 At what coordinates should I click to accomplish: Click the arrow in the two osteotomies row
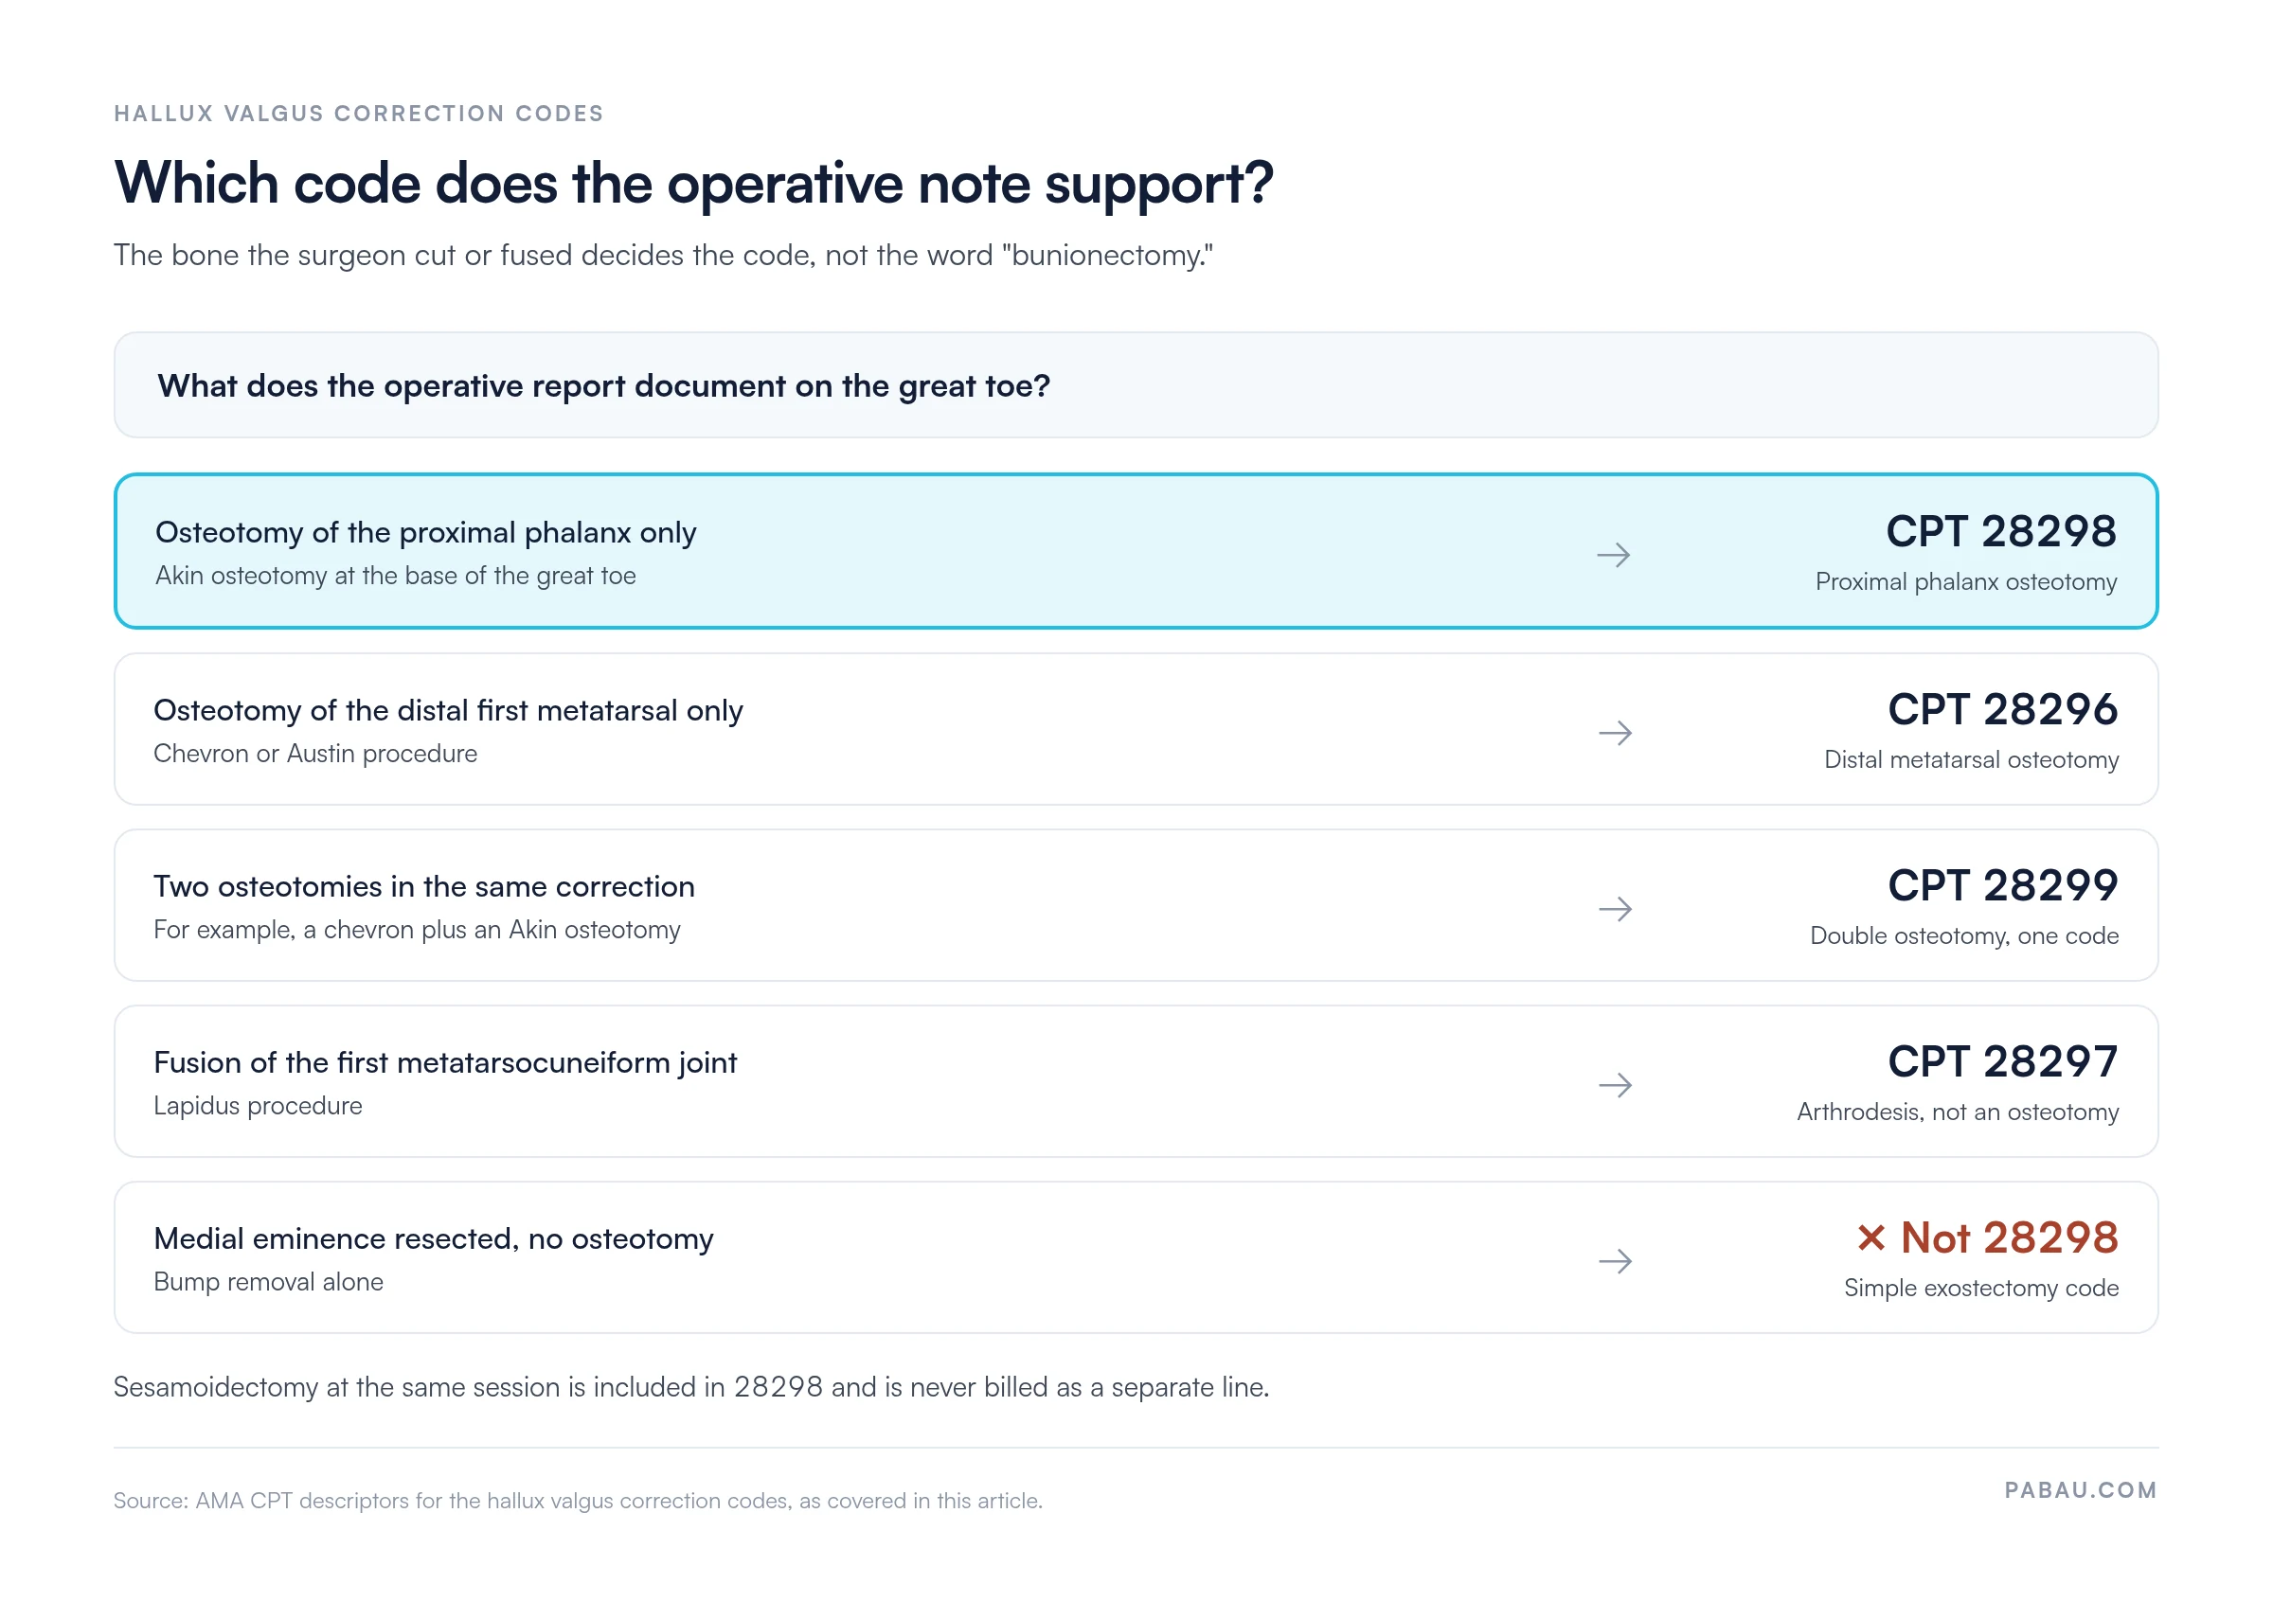tap(1615, 909)
